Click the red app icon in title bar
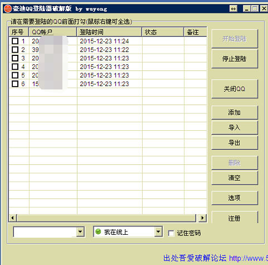 coord(8,8)
